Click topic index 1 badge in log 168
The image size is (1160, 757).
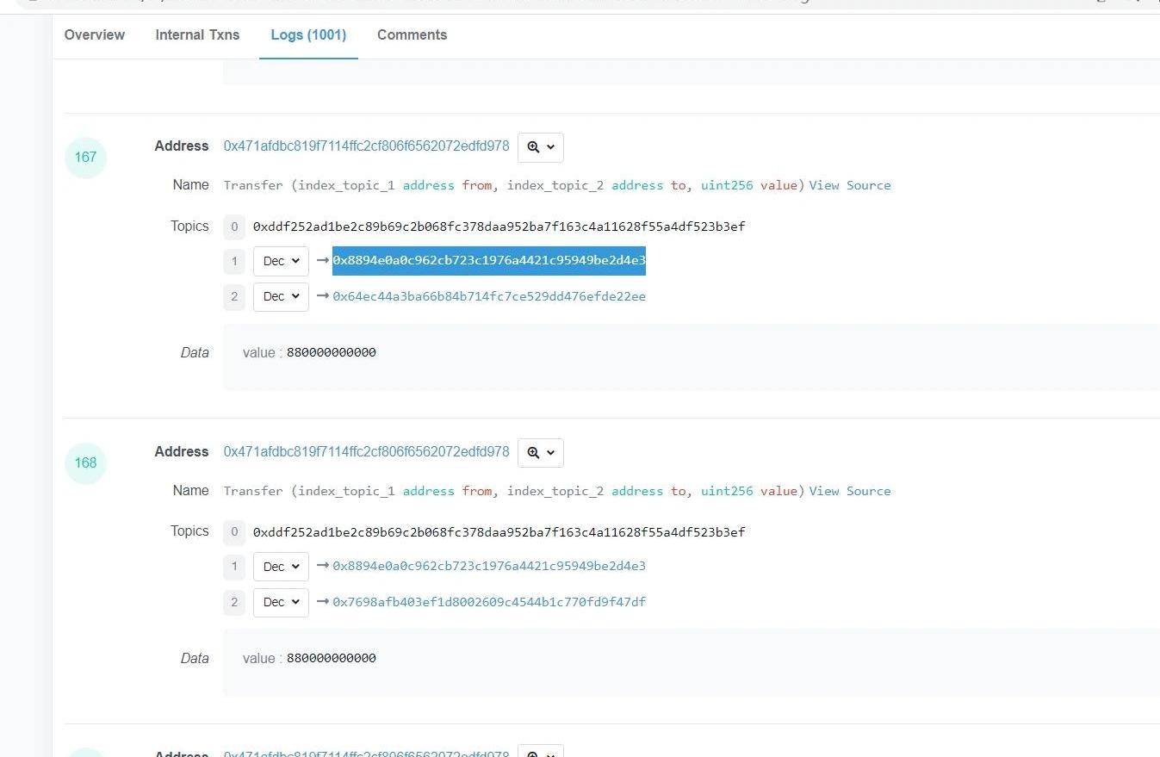click(234, 567)
